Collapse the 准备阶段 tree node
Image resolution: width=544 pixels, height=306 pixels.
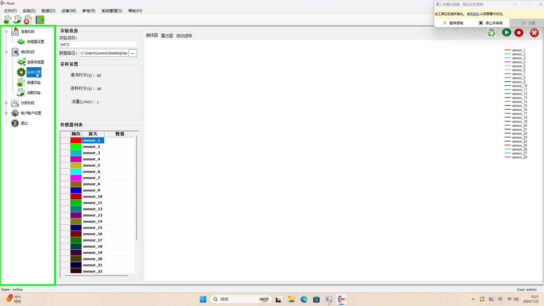tap(6, 31)
